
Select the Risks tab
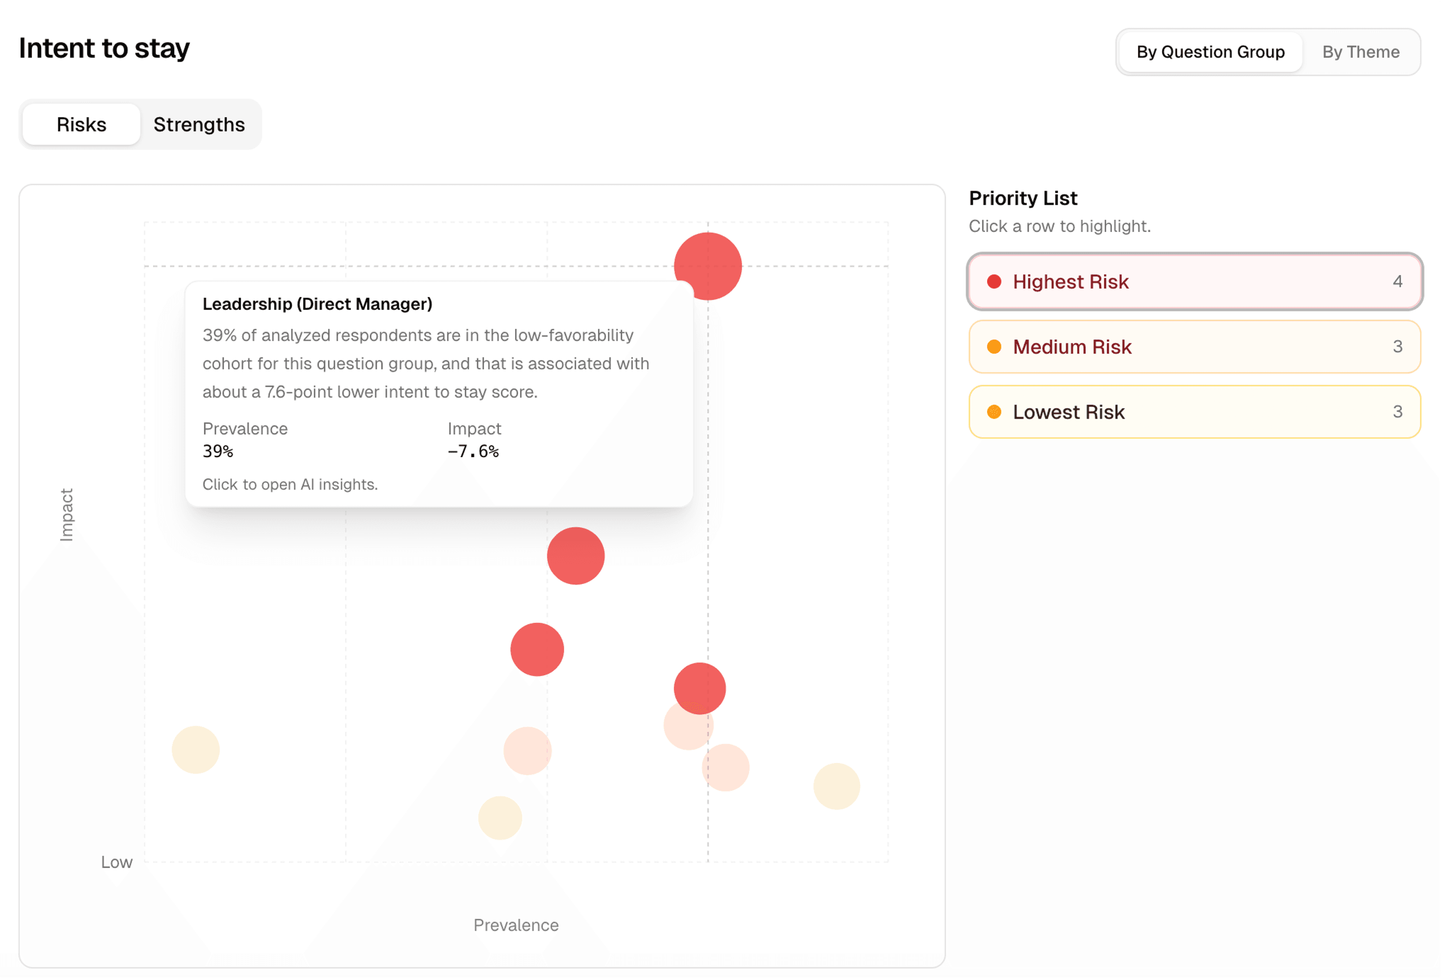coord(81,125)
